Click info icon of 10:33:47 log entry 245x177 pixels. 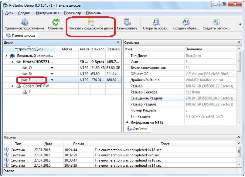coord(6,160)
